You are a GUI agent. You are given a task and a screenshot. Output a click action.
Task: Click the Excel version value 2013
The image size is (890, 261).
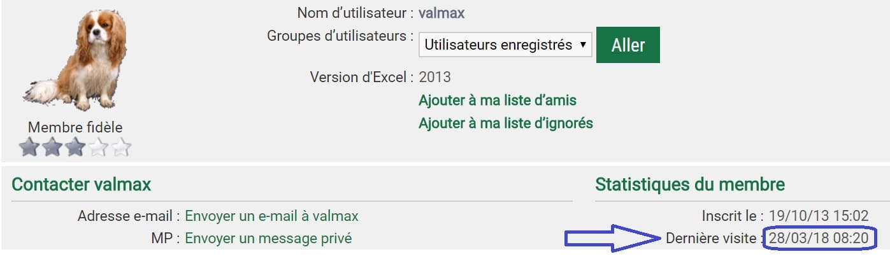pos(434,78)
